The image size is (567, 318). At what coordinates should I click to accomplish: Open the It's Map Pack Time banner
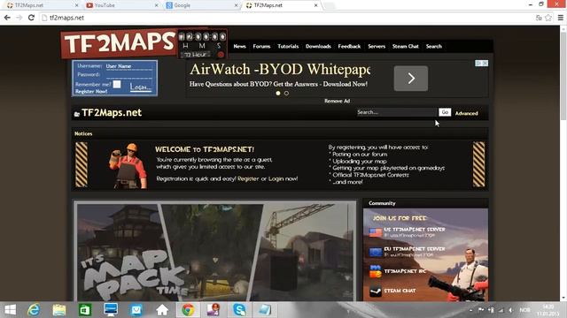[x=214, y=251]
